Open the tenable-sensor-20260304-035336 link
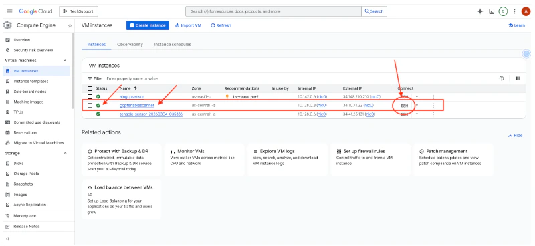The height and width of the screenshot is (246, 535). 151,114
